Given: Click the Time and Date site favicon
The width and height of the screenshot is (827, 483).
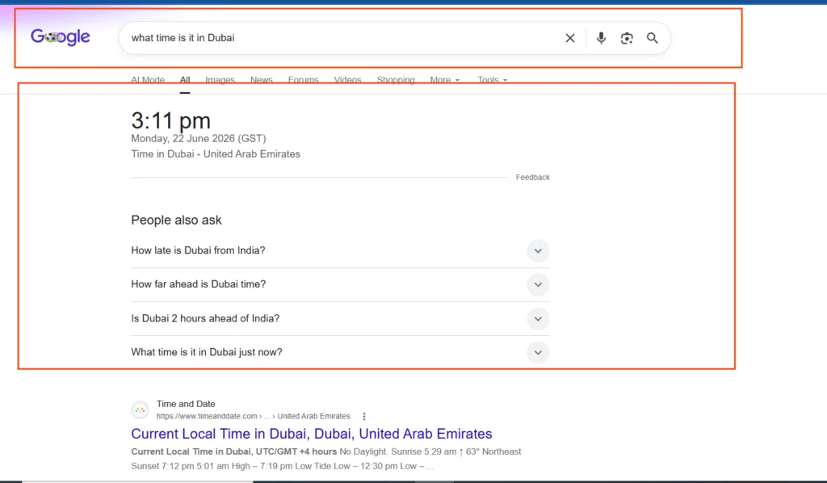Looking at the screenshot, I should 140,409.
